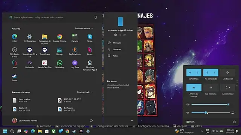Toggle Wi-Fi LULU YALA on or off

coord(190,72)
